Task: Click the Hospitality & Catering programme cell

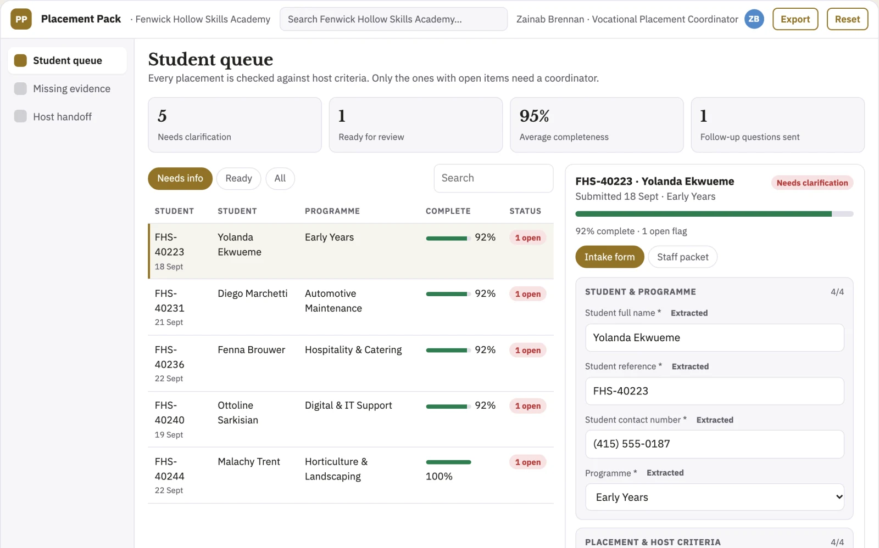Action: 353,350
